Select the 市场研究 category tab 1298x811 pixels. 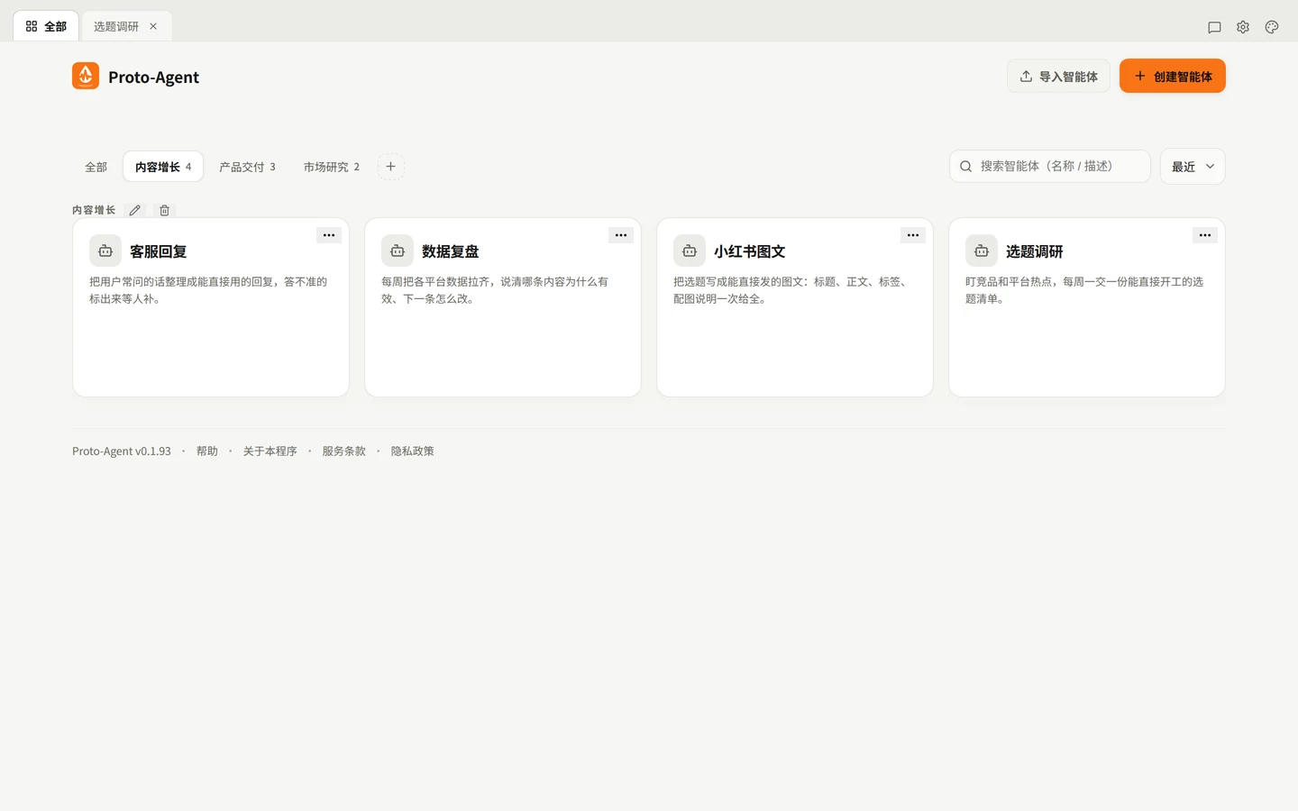pos(331,167)
